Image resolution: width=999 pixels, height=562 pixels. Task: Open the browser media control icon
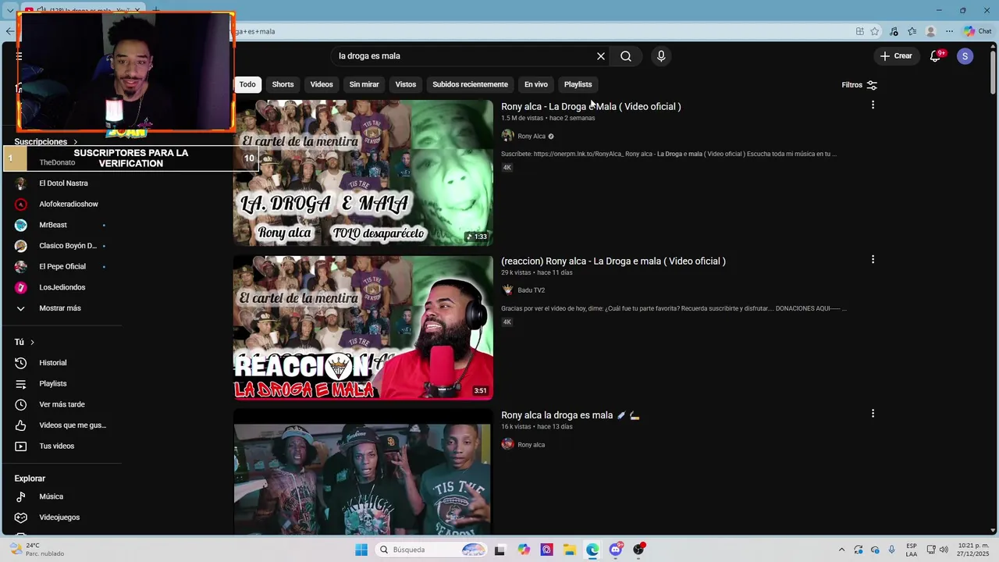click(x=894, y=31)
